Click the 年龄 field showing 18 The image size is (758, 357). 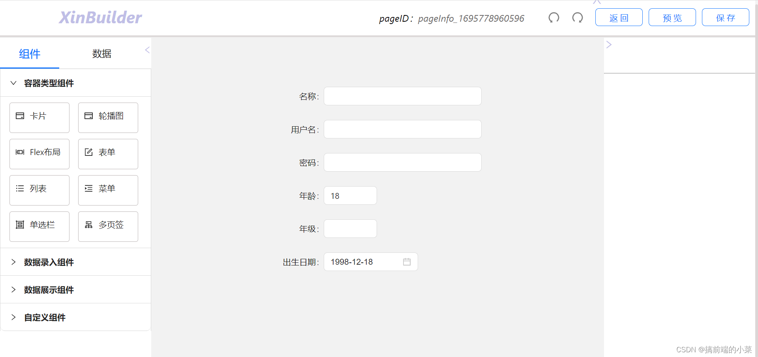pos(350,196)
